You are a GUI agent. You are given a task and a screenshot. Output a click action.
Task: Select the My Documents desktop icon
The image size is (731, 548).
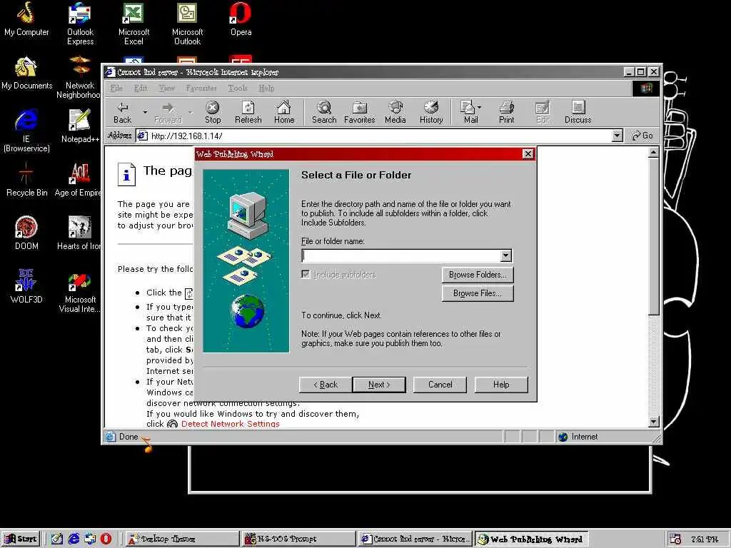[x=26, y=73]
